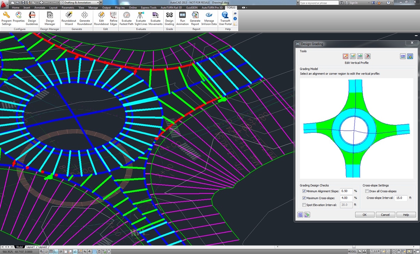Image resolution: width=420 pixels, height=254 pixels.
Task: Click the Cross-slope Interval input field
Action: click(x=401, y=198)
